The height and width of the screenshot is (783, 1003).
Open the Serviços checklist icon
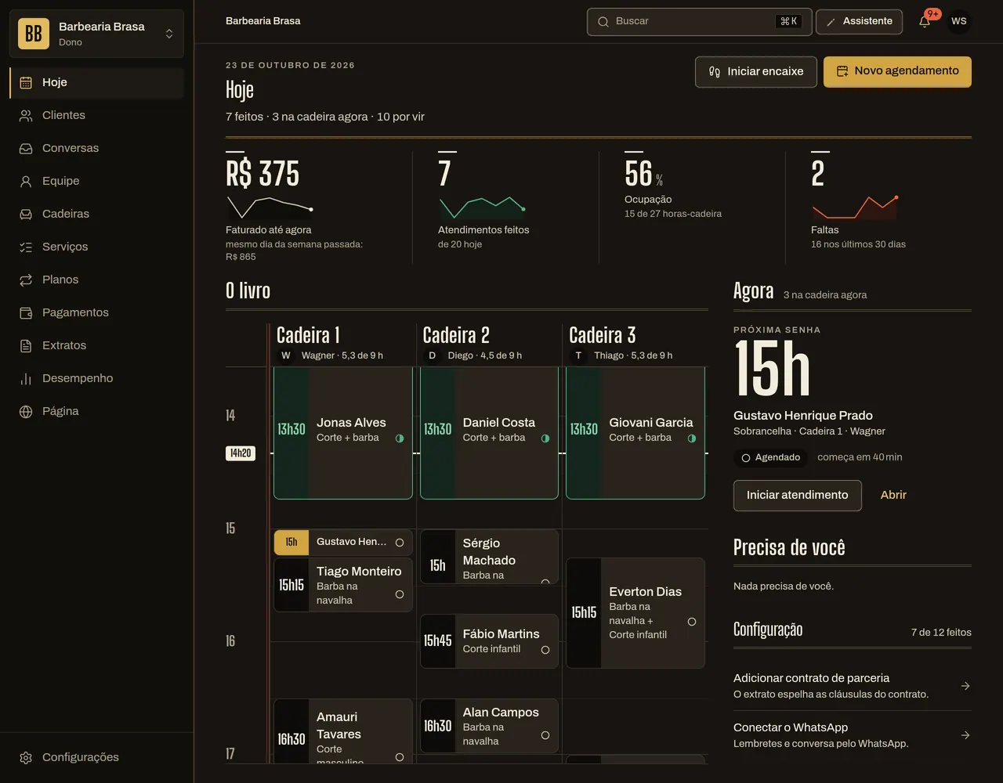click(x=26, y=247)
